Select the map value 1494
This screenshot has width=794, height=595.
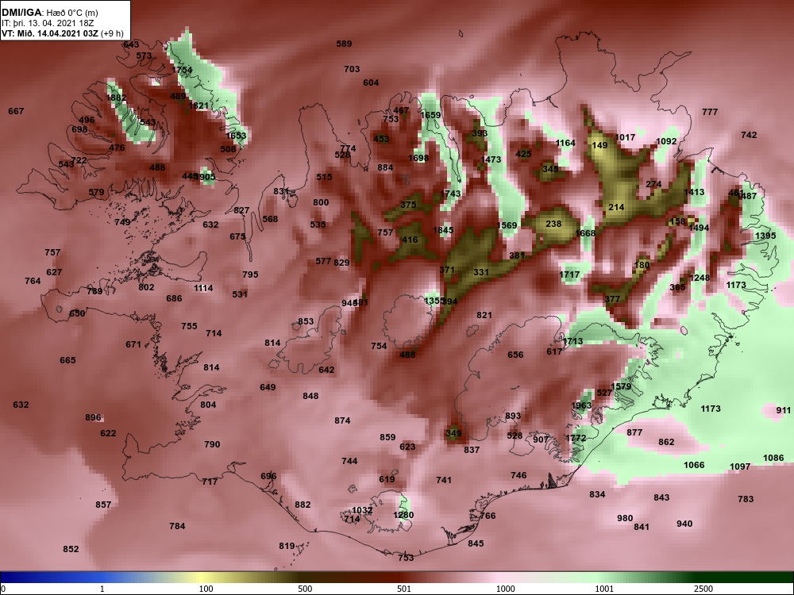(x=699, y=228)
